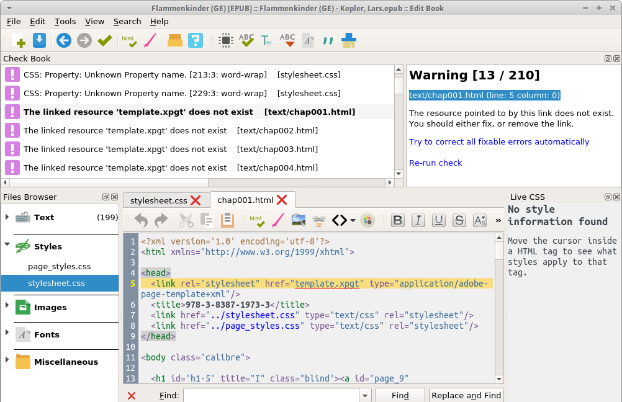Click the blue help question mark icon
This screenshot has width=622, height=402.
click(x=196, y=41)
